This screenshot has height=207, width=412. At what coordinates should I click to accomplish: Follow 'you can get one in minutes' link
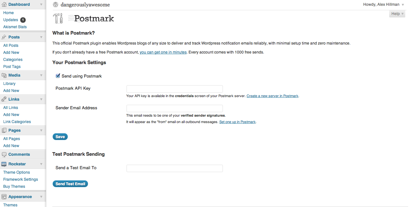click(163, 52)
